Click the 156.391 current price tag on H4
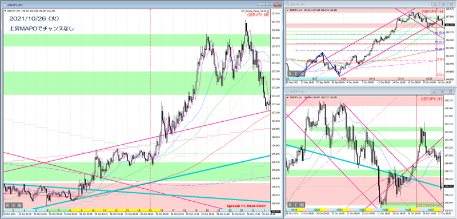Viewport: 457px width, 219px height. coord(449,25)
